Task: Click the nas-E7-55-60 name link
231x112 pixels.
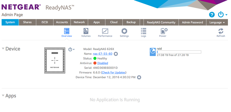Action: point(102,54)
